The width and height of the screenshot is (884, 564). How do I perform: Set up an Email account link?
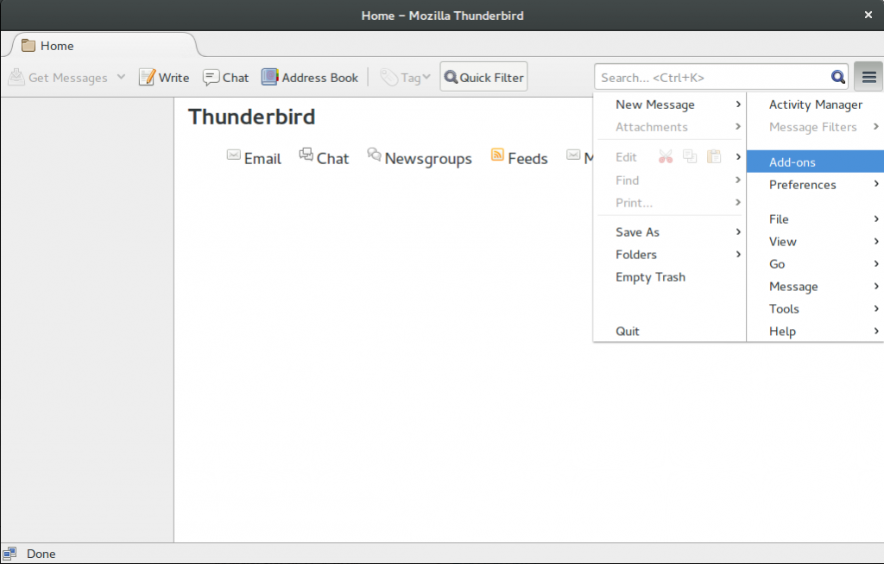[262, 158]
